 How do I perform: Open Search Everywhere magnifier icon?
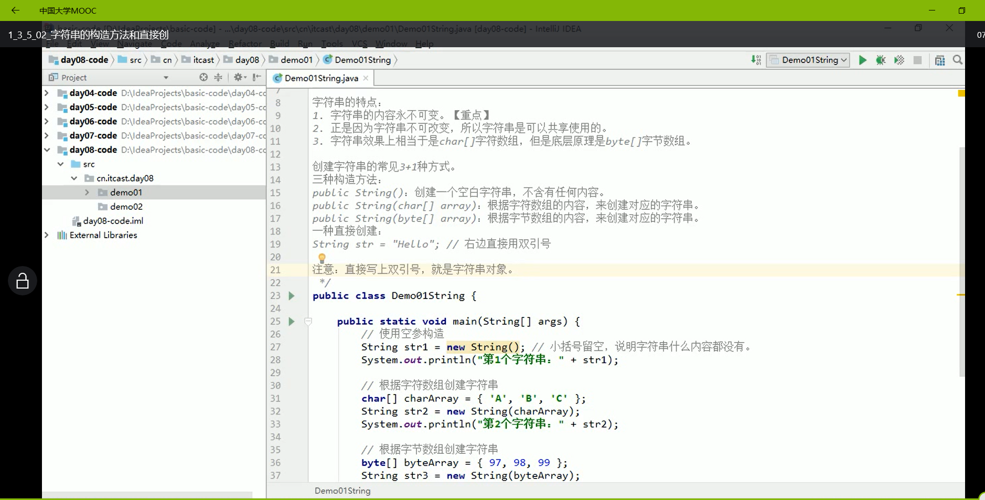click(x=958, y=60)
